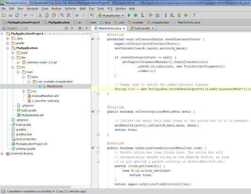
Task: Switch to the build.gradle editor tab
Action: point(142,28)
